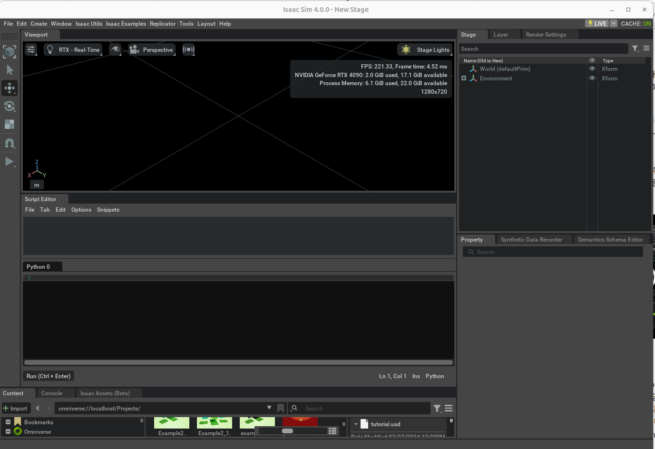Image resolution: width=655 pixels, height=449 pixels.
Task: Activate the Scale gizmo tool
Action: tap(10, 124)
